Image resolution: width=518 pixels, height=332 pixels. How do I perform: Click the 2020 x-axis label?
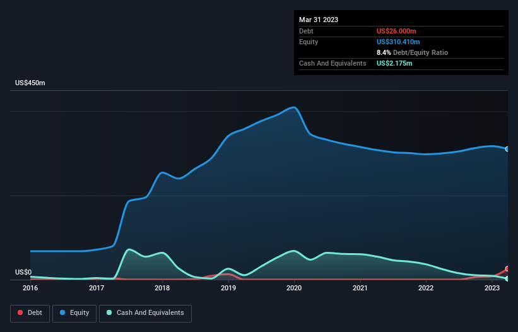click(294, 288)
